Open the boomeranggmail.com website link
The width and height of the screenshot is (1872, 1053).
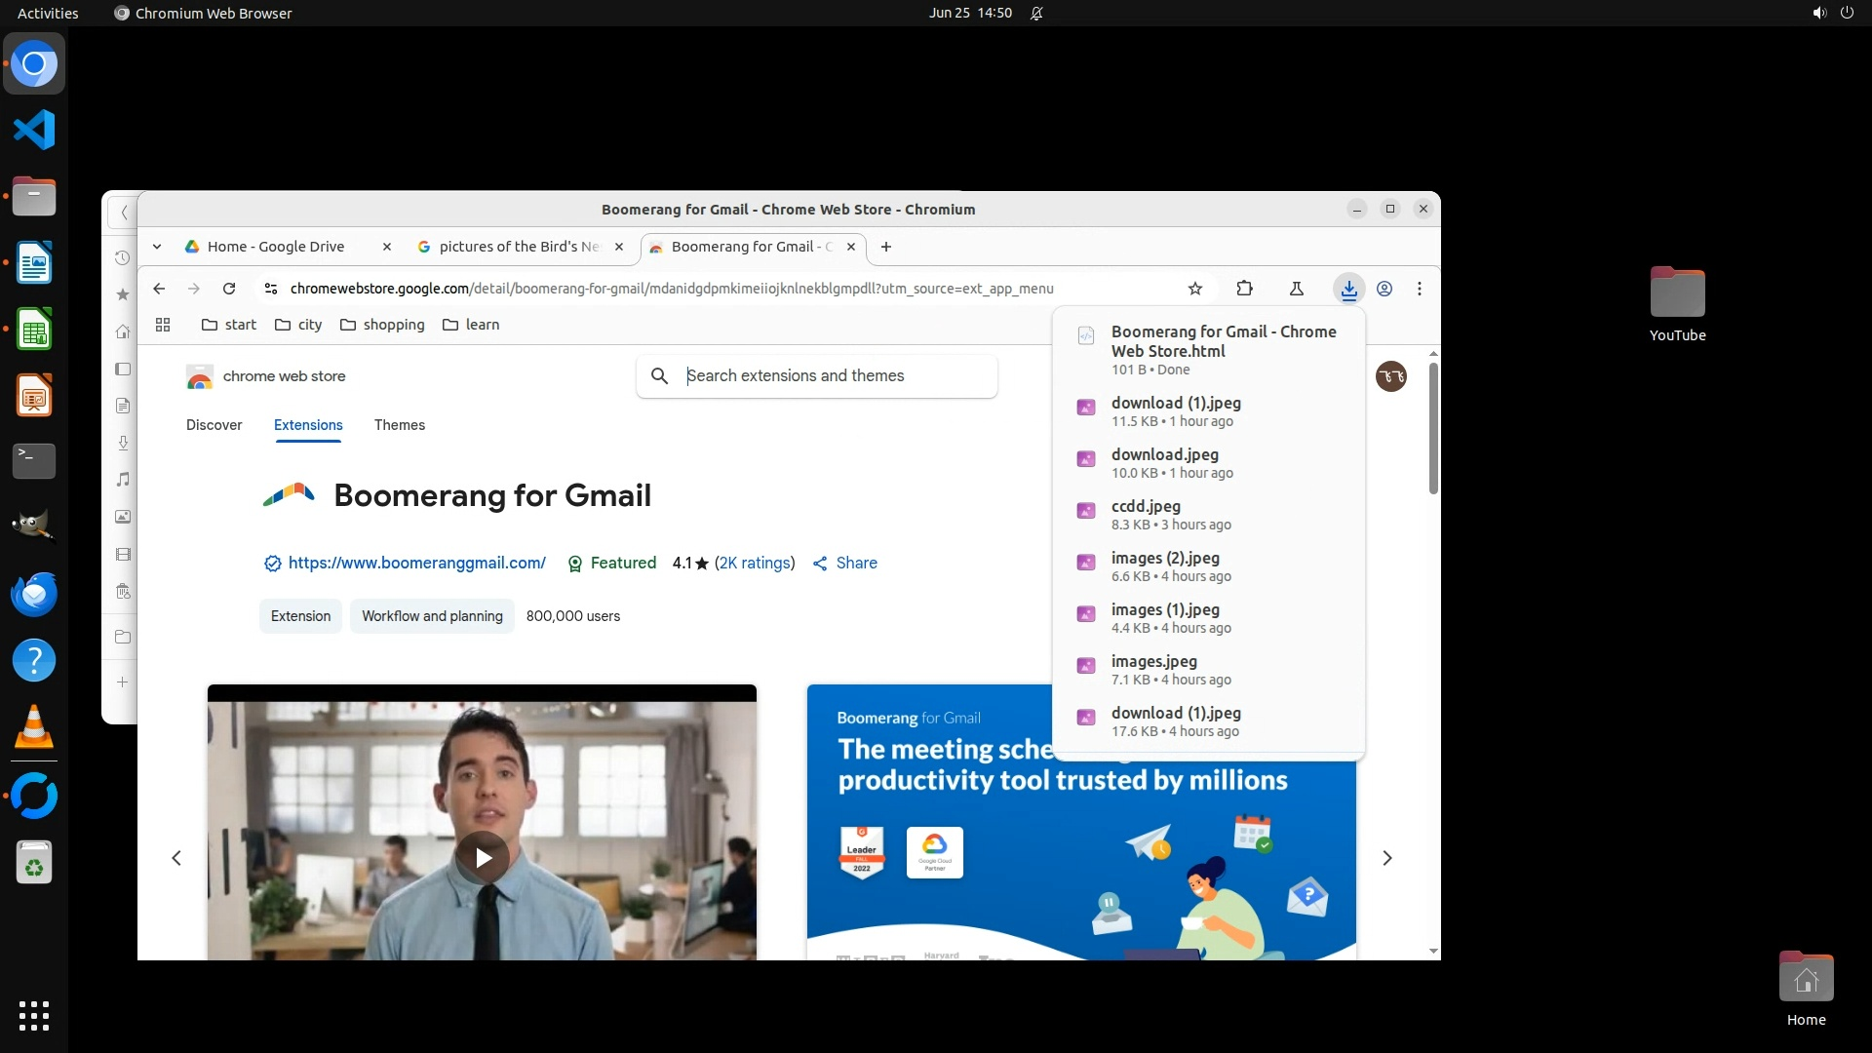pos(416,563)
